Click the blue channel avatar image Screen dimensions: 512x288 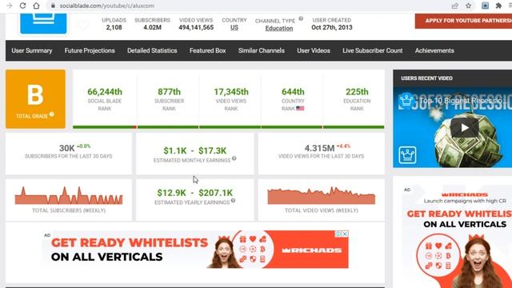click(x=43, y=23)
